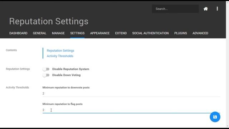Click the minimum reputation to flag field

tap(131, 110)
